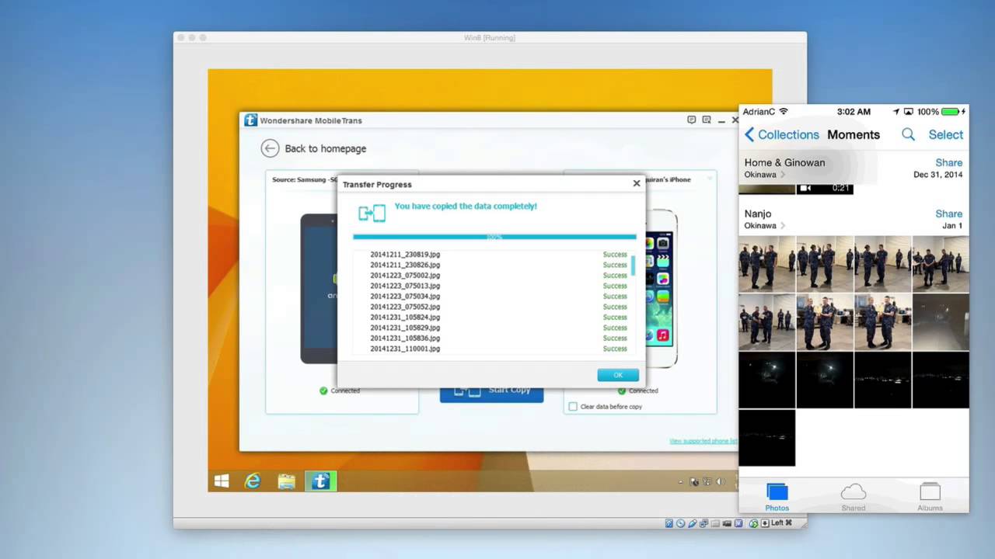Close the Transfer Progress dialog
Screen dimensions: 995x559
click(637, 183)
